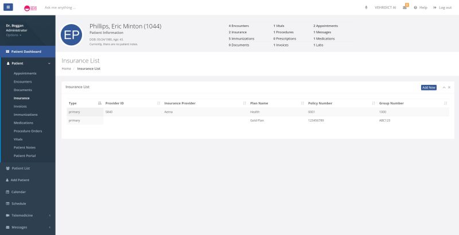Expand the Telemedicine sidebar section
459x235 pixels.
28,216
